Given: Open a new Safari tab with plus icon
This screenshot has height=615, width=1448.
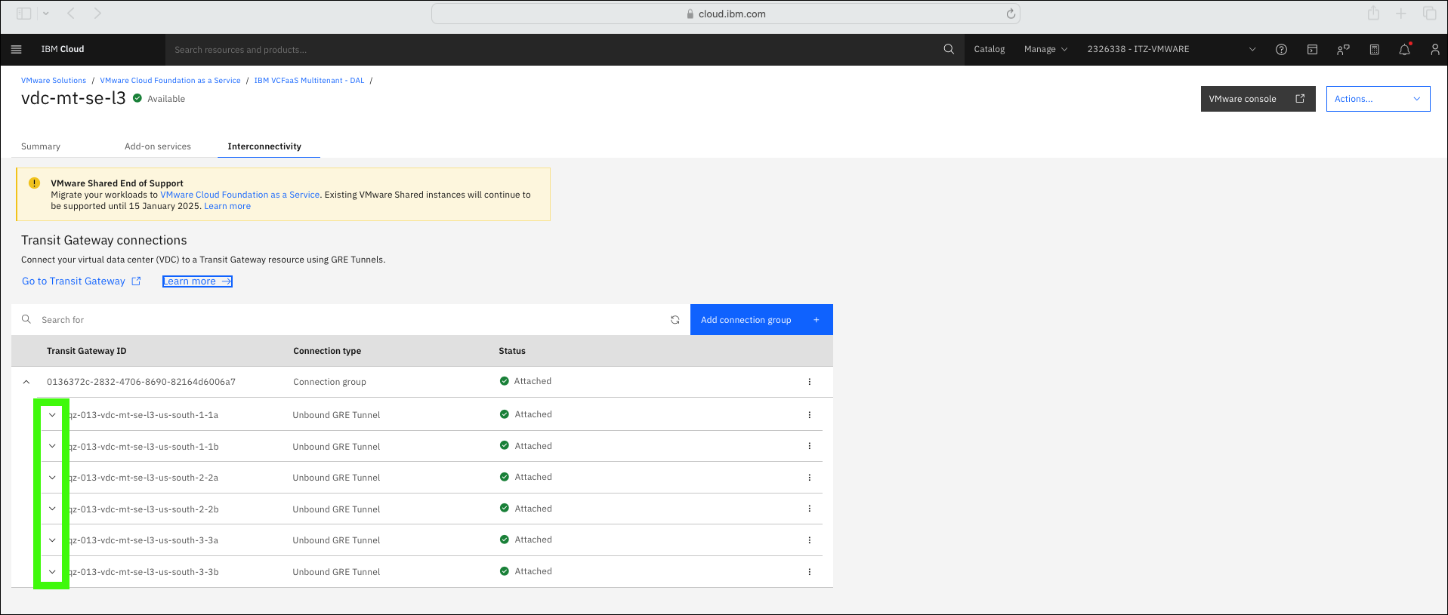Looking at the screenshot, I should (1401, 14).
